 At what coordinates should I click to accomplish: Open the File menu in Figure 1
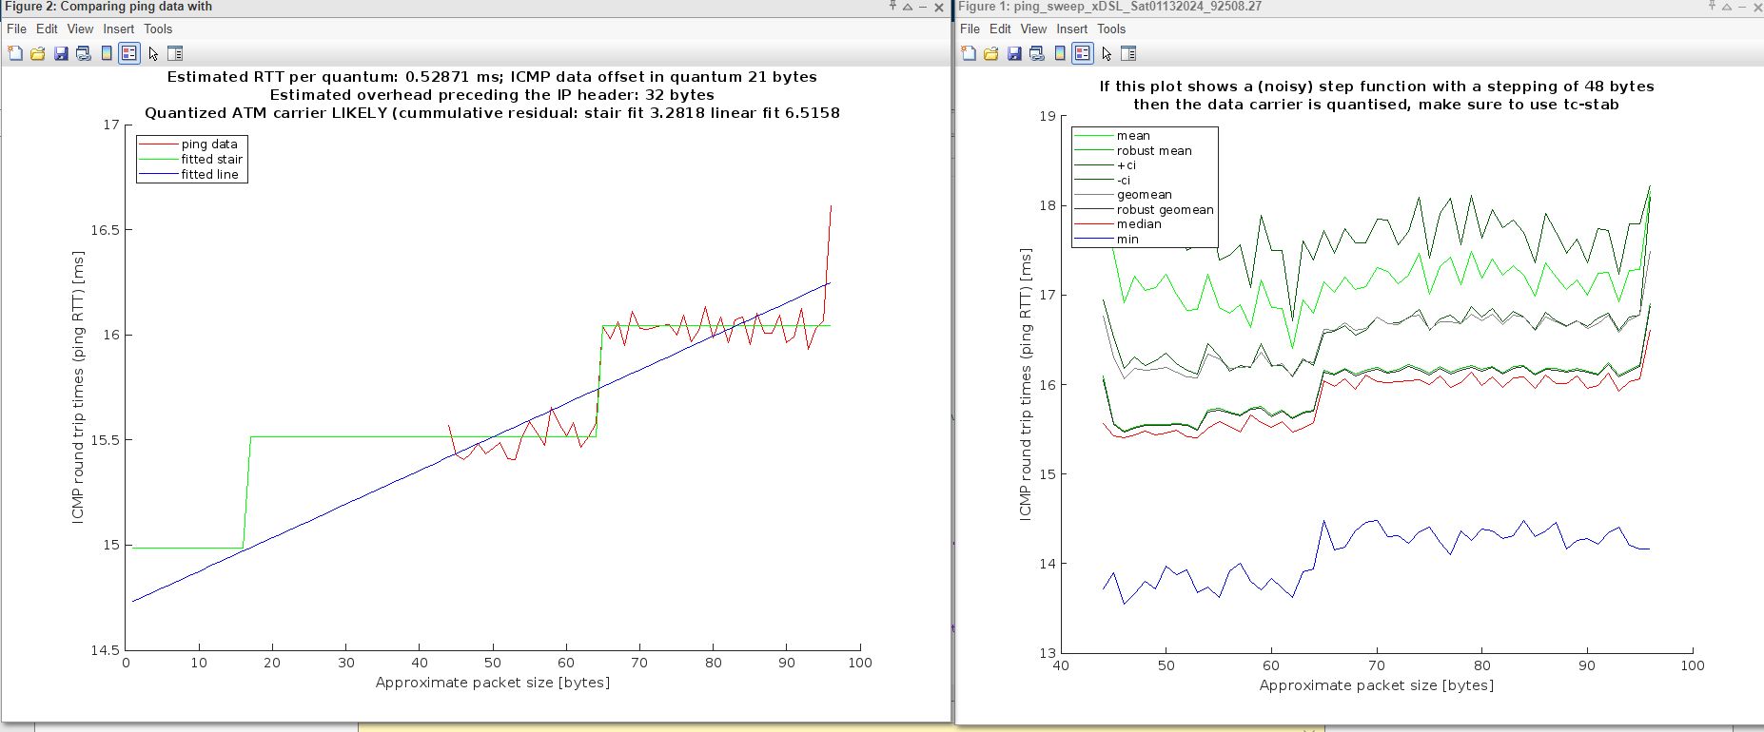[x=970, y=29]
